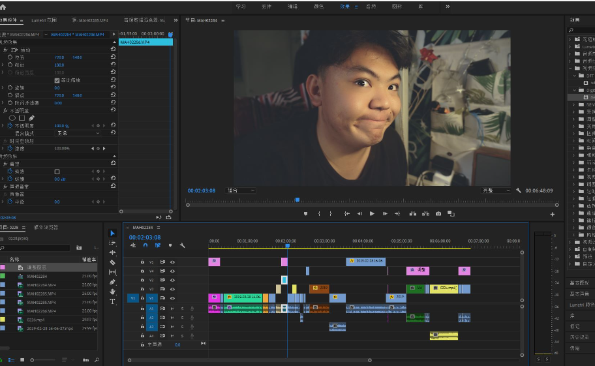Select the Selection arrow tool
The width and height of the screenshot is (595, 366).
pos(112,234)
